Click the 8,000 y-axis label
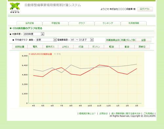Screen dimensions: 164x129 pyautogui.click(x=25, y=56)
